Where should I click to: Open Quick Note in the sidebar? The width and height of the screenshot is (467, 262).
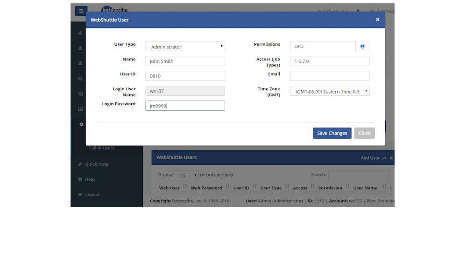point(96,164)
